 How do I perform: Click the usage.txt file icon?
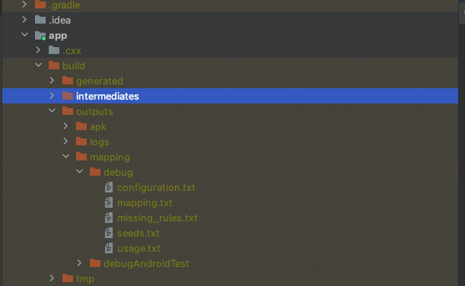(109, 248)
